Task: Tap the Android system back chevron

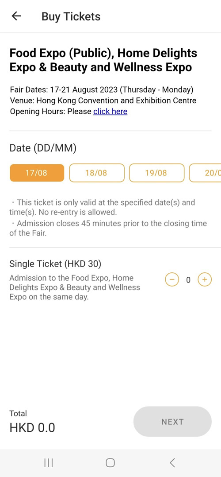Action: click(x=172, y=463)
